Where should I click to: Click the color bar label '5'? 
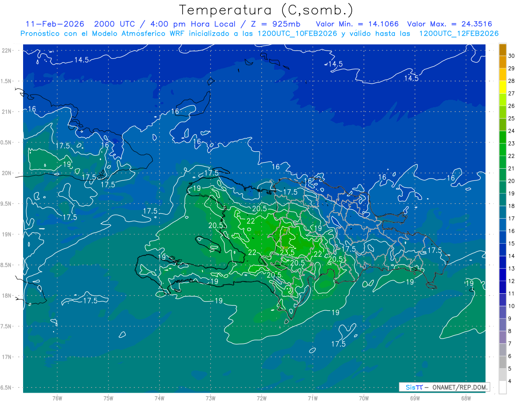(510, 369)
